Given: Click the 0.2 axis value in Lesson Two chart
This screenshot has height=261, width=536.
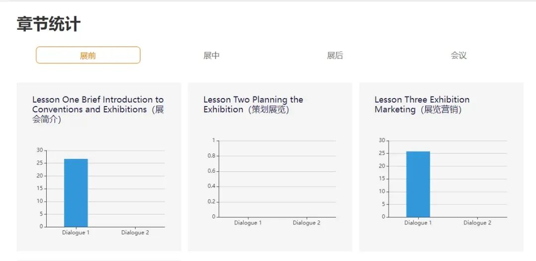Looking at the screenshot, I should (211, 202).
